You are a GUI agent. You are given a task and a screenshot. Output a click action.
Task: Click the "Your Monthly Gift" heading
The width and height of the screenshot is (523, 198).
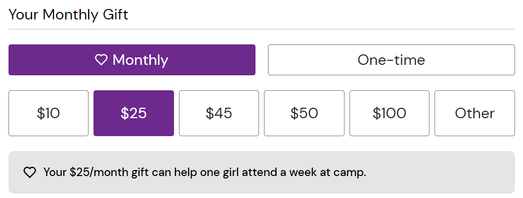coord(68,15)
